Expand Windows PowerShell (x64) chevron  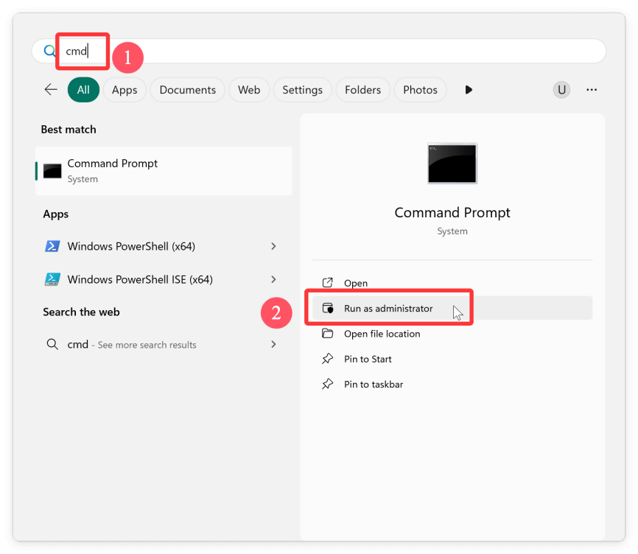click(x=273, y=246)
